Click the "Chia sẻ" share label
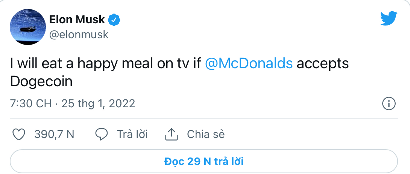 (x=206, y=134)
